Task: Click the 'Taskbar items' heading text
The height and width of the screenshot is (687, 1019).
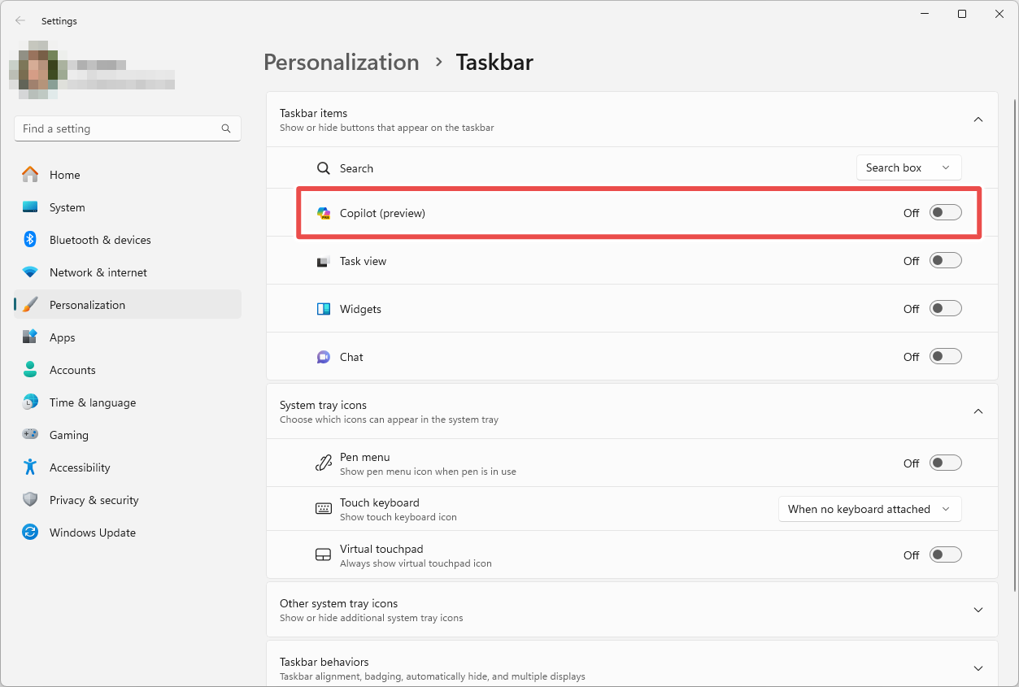Action: (313, 113)
